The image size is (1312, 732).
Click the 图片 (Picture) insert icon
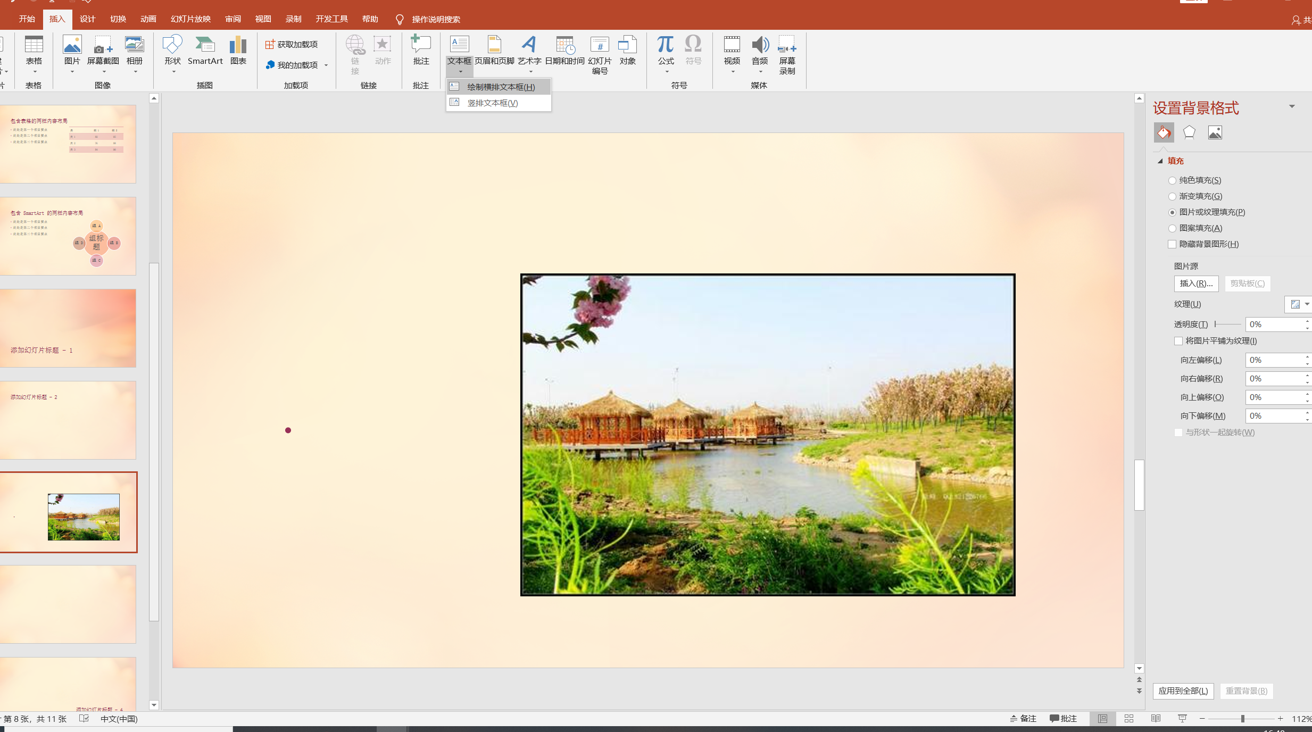[x=72, y=54]
